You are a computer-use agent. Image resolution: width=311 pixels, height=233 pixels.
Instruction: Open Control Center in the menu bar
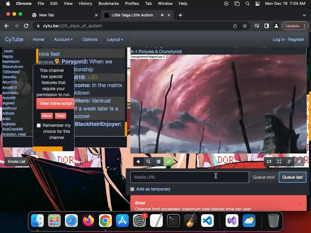click(258, 4)
